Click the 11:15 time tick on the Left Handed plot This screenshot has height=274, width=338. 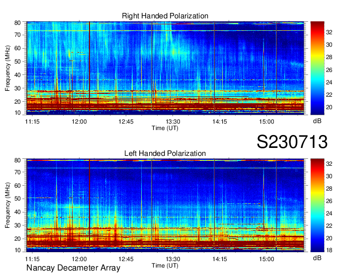[x=32, y=259]
